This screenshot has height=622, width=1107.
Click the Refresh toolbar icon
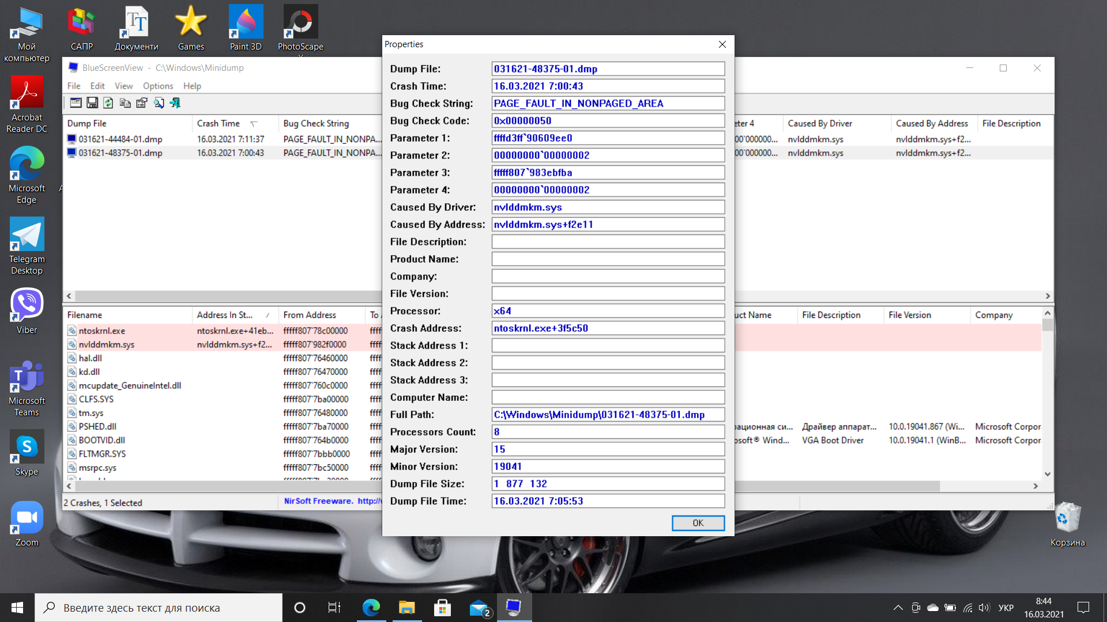point(108,103)
